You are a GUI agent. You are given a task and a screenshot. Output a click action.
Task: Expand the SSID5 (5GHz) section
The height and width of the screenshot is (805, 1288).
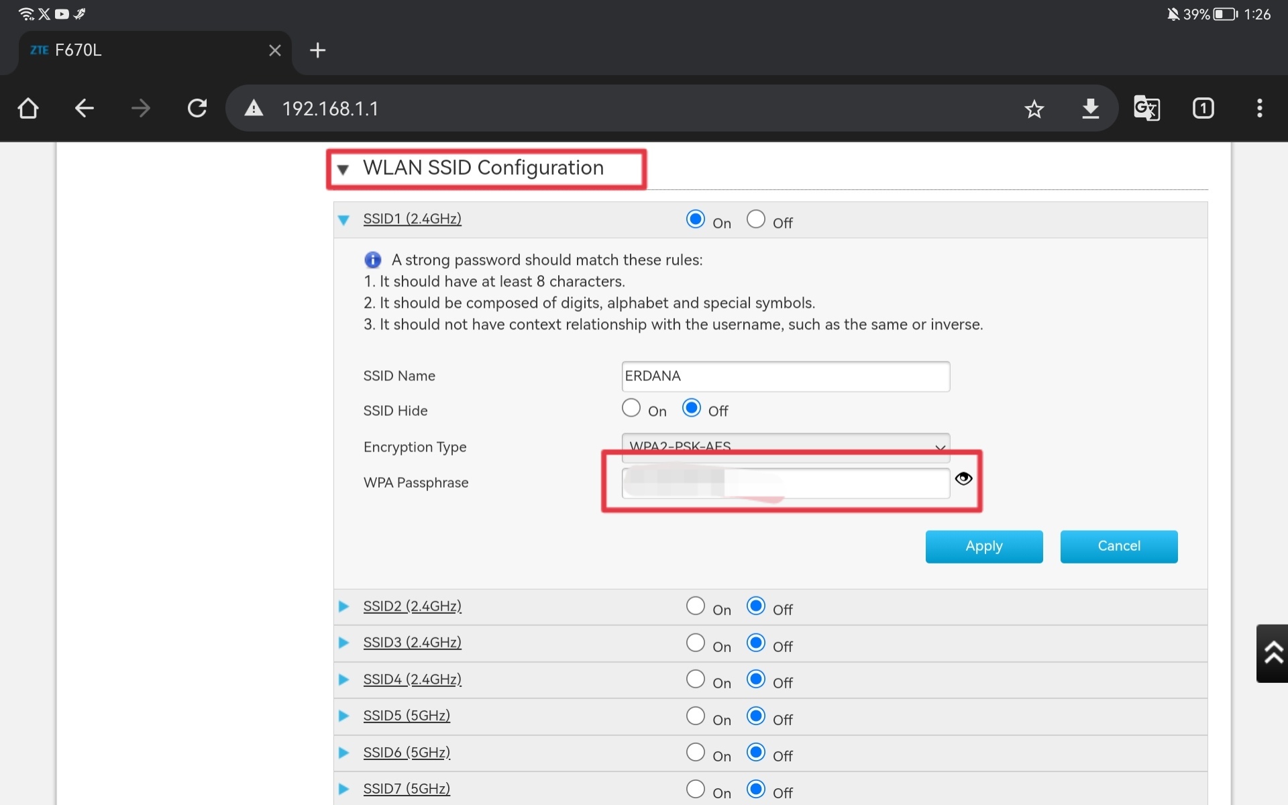(406, 716)
